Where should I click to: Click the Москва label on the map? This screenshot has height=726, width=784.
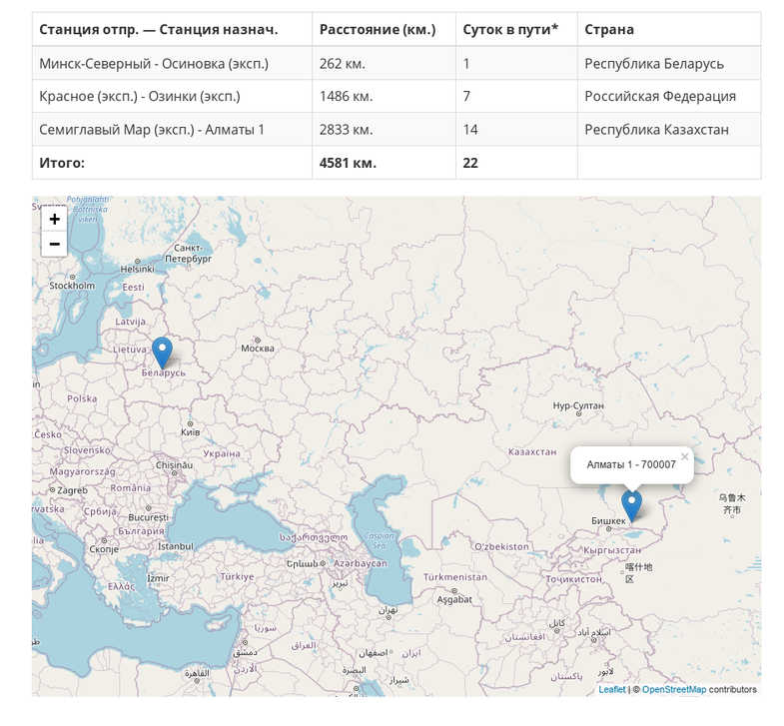(x=258, y=349)
